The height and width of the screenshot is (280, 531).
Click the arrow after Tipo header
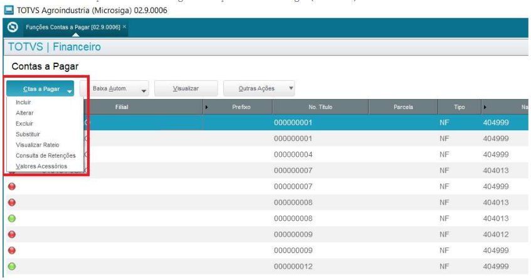[485, 107]
